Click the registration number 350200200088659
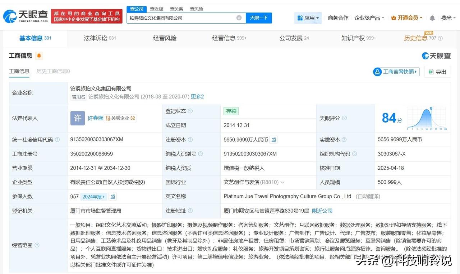 coord(92,154)
